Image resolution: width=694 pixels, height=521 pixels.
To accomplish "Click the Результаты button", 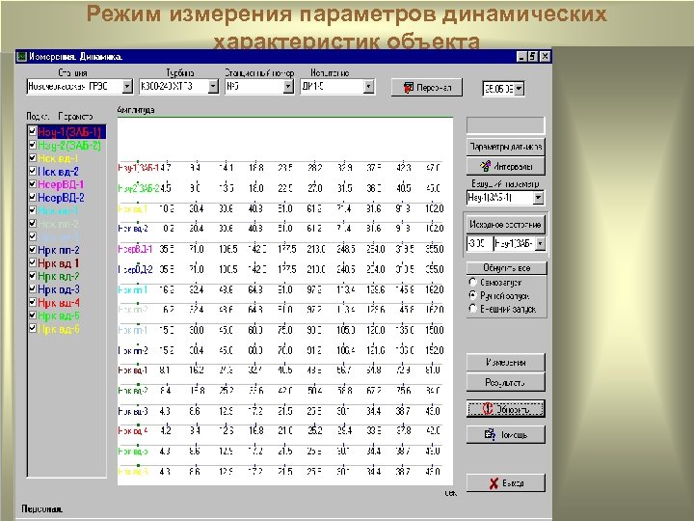I will coord(505,382).
